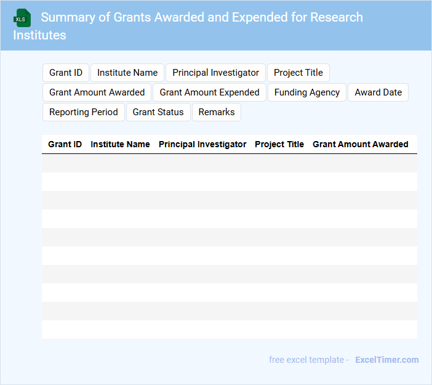Select the Principal Investigator tag
432x385 pixels.
(x=215, y=73)
